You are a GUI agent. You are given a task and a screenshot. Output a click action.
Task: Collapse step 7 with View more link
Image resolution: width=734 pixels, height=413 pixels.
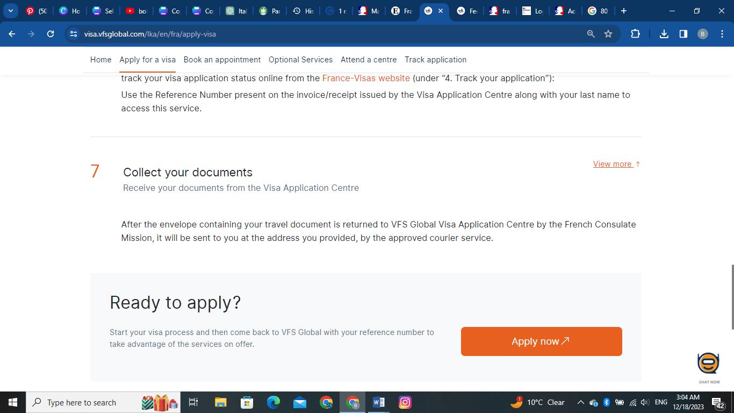coord(616,164)
